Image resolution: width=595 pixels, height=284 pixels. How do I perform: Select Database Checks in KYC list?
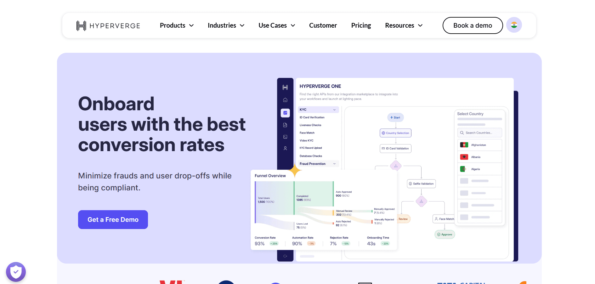click(311, 156)
